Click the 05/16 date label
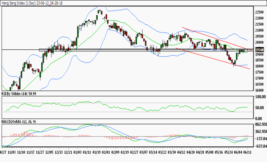 pyautogui.click(x=219, y=152)
